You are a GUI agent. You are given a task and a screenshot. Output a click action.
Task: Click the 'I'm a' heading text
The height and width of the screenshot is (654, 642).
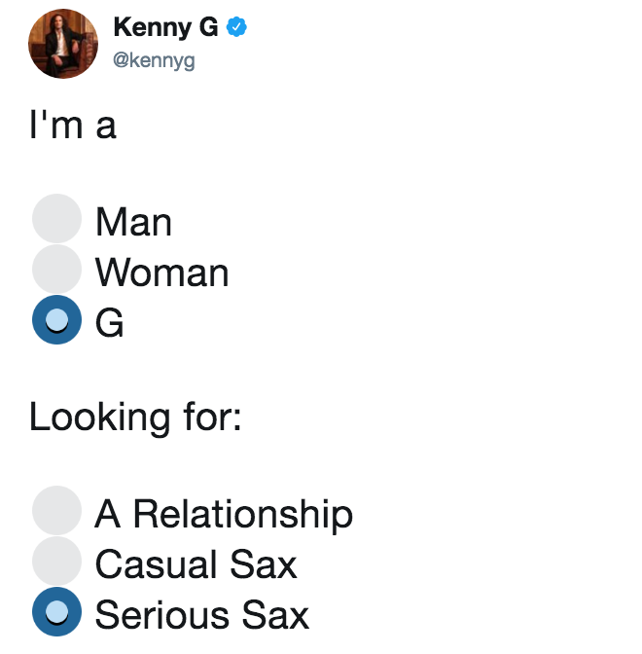pos(73,124)
